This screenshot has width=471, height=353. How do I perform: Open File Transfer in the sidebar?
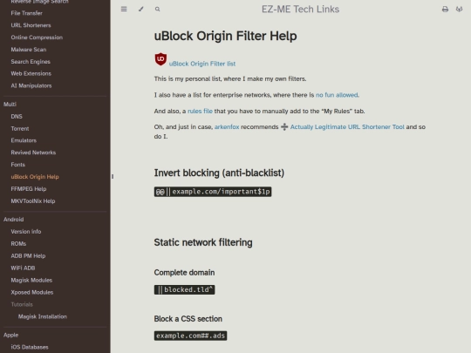coord(26,13)
